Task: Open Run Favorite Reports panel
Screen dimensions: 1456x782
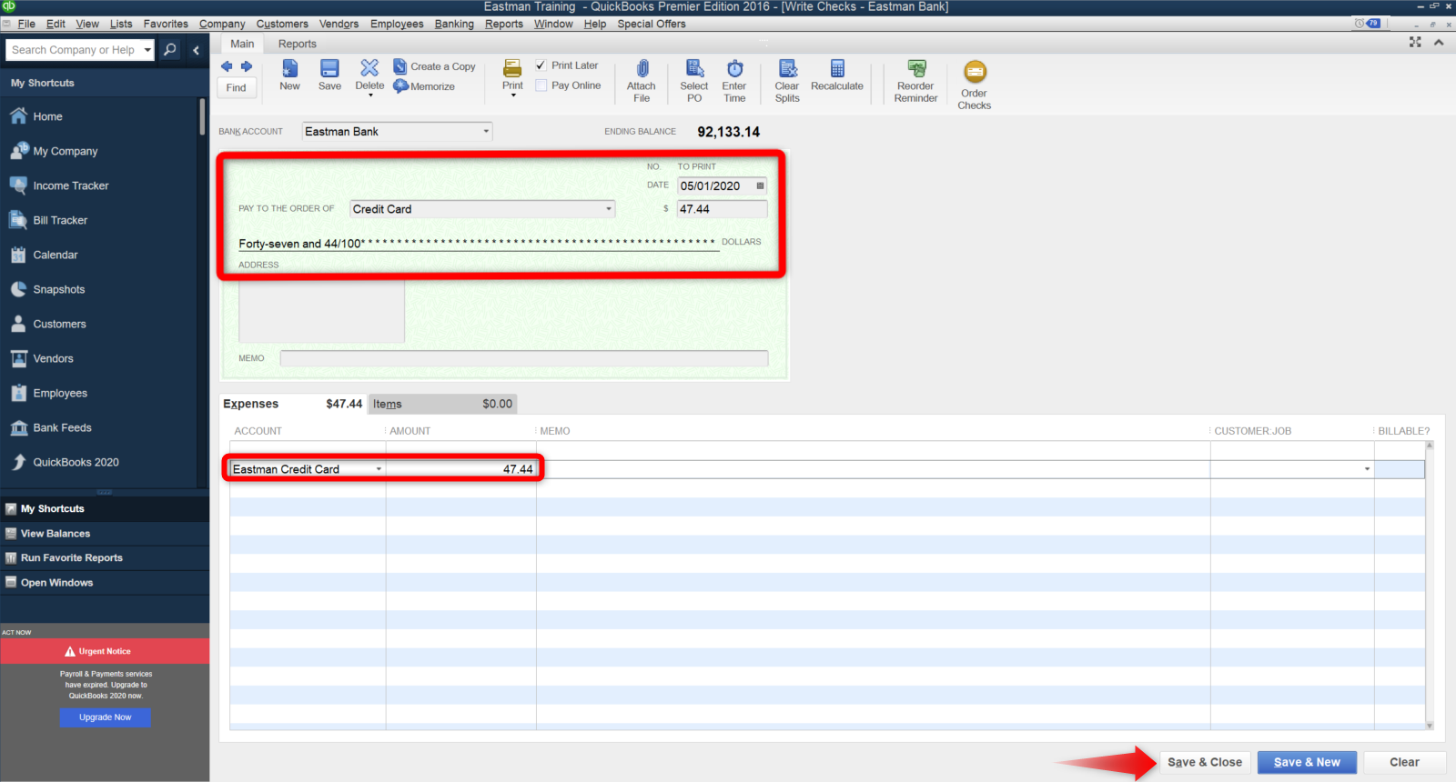Action: [x=105, y=558]
